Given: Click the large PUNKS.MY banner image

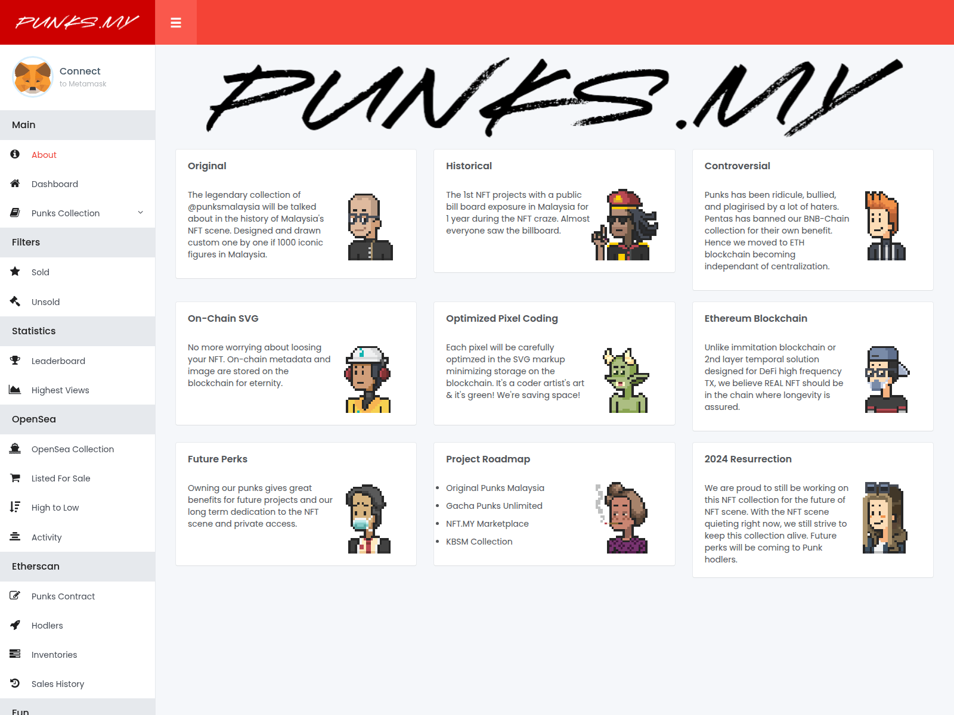Looking at the screenshot, I should (555, 97).
